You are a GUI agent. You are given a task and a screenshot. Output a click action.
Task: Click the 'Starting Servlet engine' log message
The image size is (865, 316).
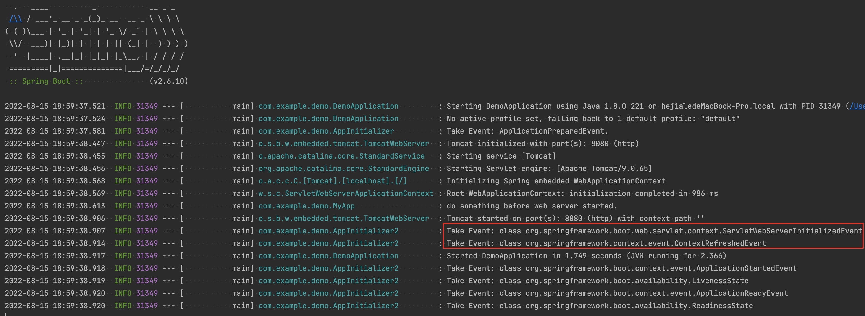tap(549, 169)
